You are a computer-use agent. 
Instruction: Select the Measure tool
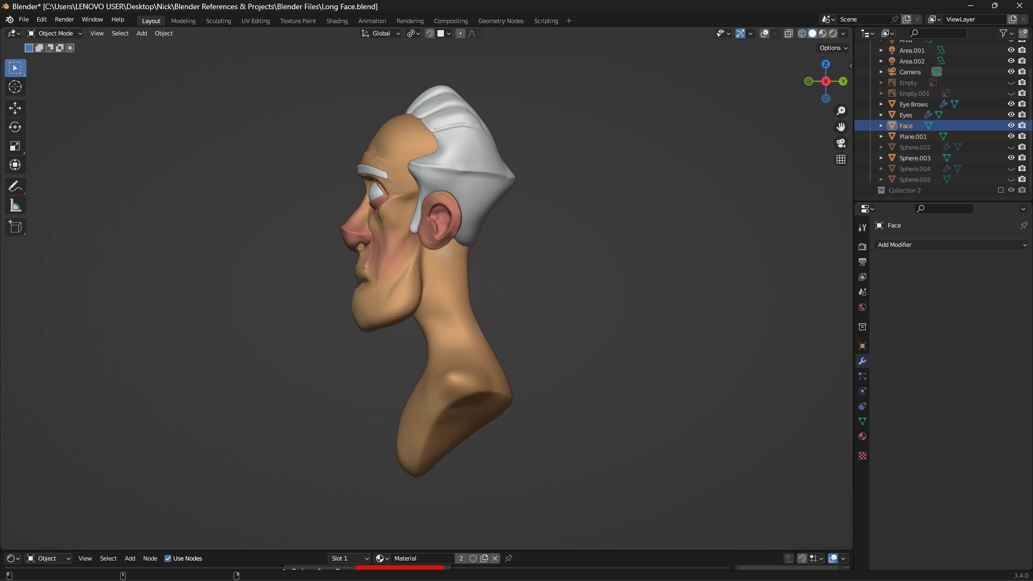(15, 206)
